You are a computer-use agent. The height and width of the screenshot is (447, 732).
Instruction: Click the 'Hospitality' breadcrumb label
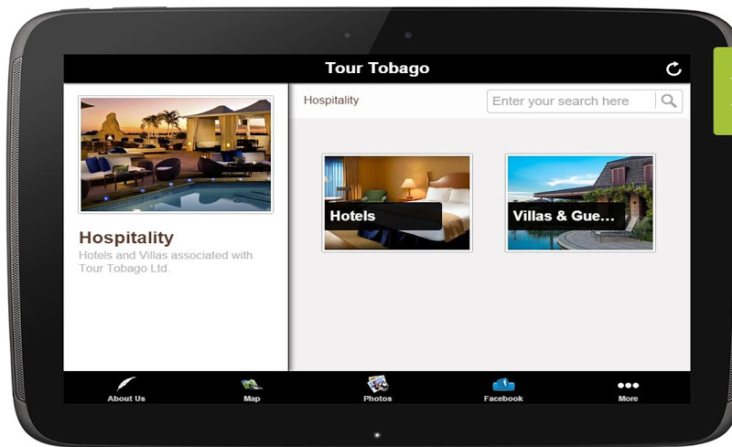tap(331, 101)
